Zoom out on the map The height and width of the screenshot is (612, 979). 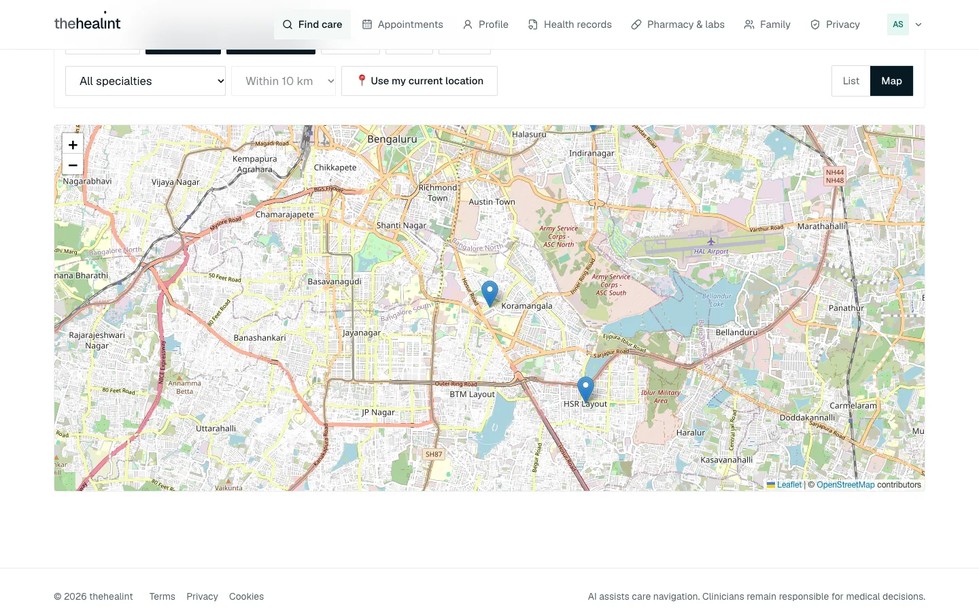pyautogui.click(x=73, y=165)
